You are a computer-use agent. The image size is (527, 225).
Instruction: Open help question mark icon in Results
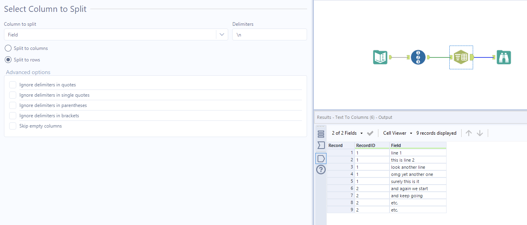321,170
